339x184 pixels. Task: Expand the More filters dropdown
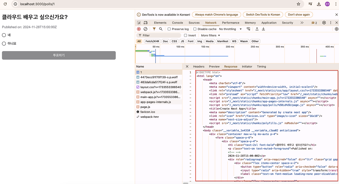pos(211,35)
